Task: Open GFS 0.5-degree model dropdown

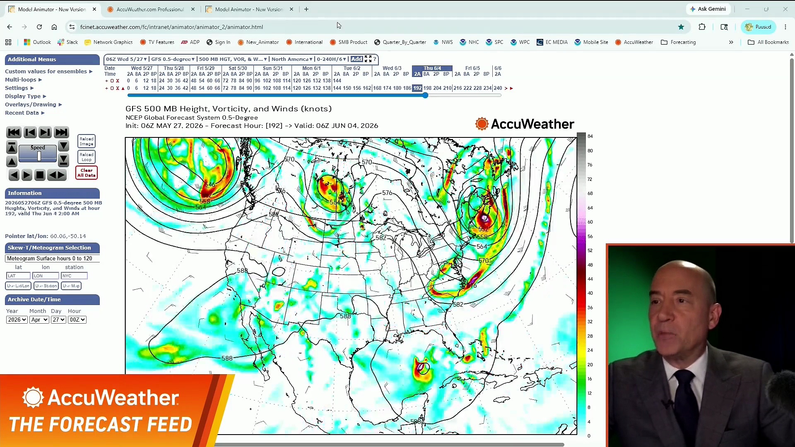Action: point(173,59)
